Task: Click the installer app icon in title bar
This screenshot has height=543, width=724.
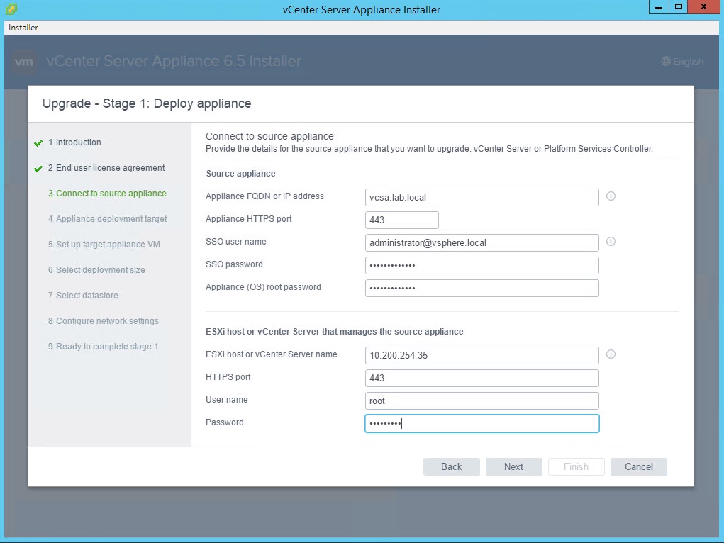Action: click(x=11, y=9)
